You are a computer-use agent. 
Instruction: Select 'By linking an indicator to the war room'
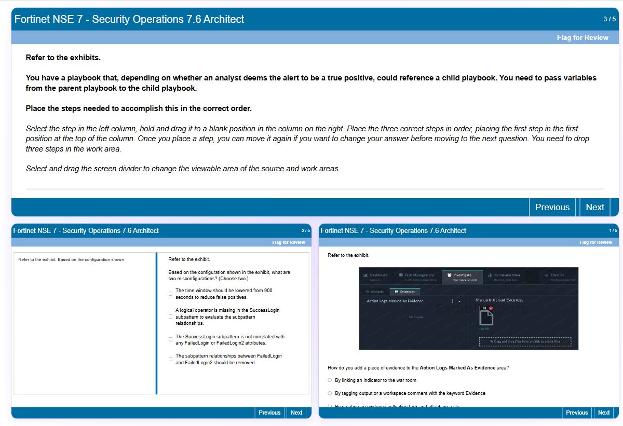pos(330,380)
